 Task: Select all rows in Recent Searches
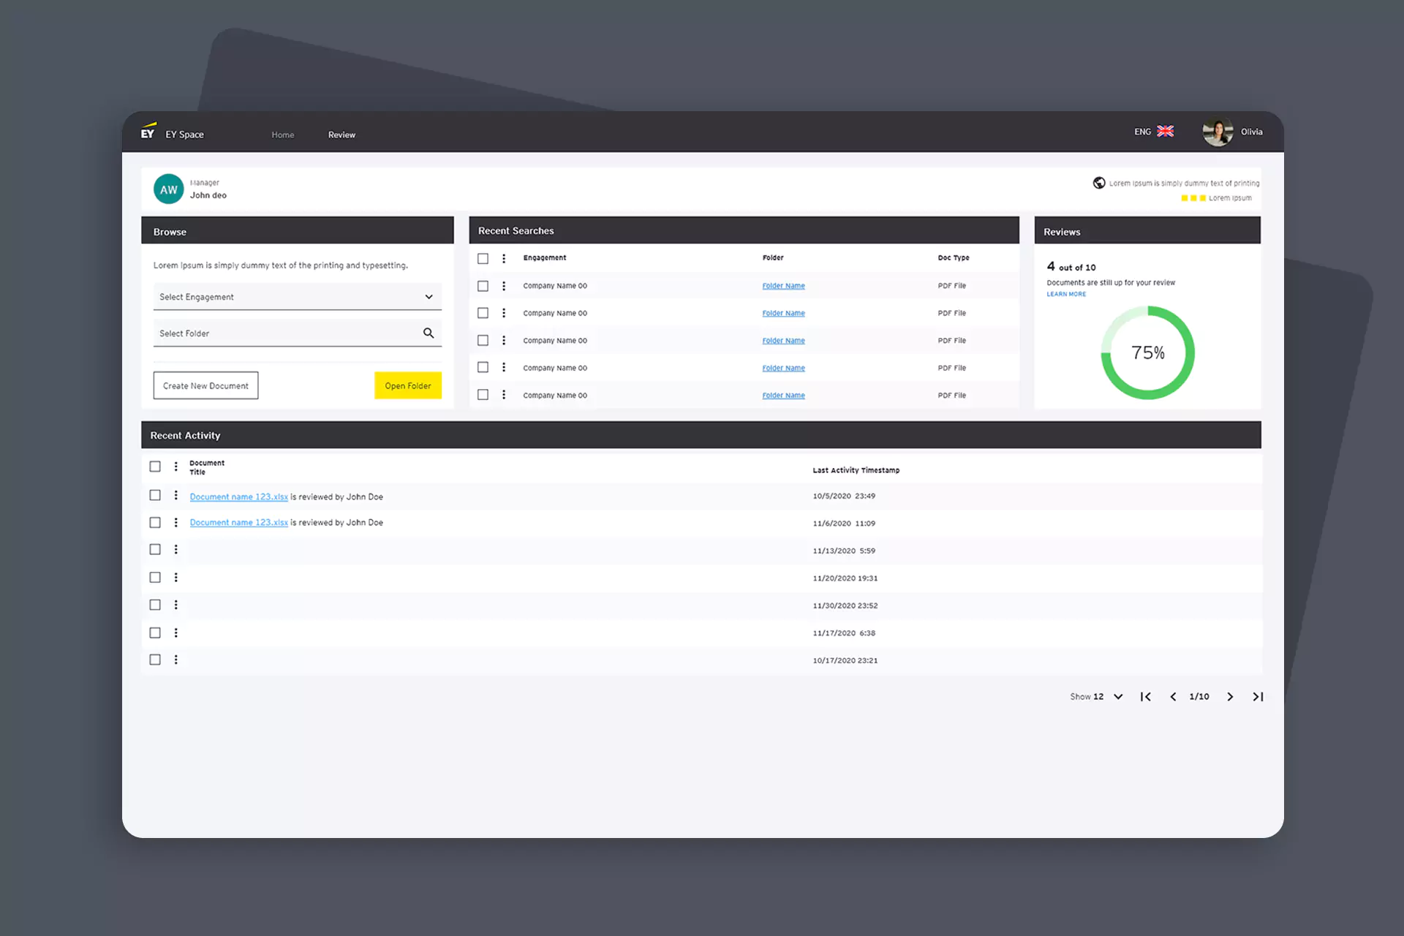483,258
